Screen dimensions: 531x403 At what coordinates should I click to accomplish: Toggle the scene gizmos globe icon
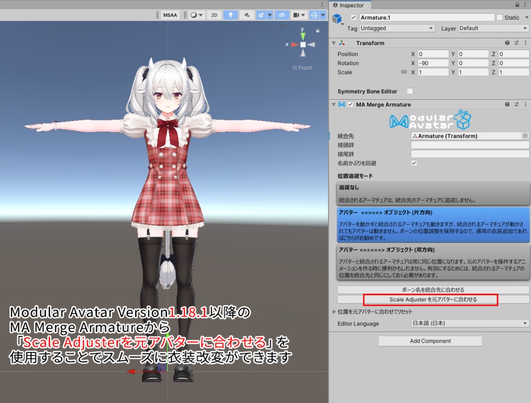[315, 15]
